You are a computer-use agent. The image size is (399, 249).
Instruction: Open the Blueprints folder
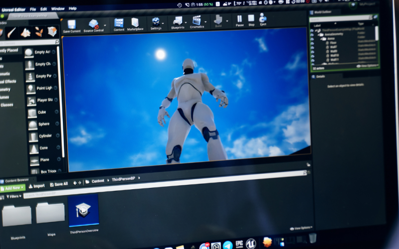click(17, 215)
